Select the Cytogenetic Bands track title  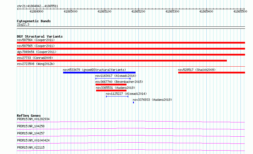(x=34, y=21)
